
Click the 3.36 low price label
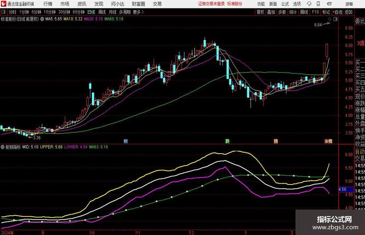click(x=37, y=138)
